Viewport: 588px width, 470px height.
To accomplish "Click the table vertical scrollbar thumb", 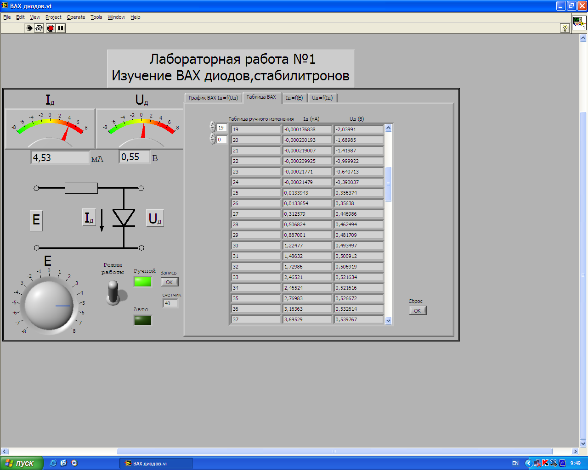I will (388, 184).
